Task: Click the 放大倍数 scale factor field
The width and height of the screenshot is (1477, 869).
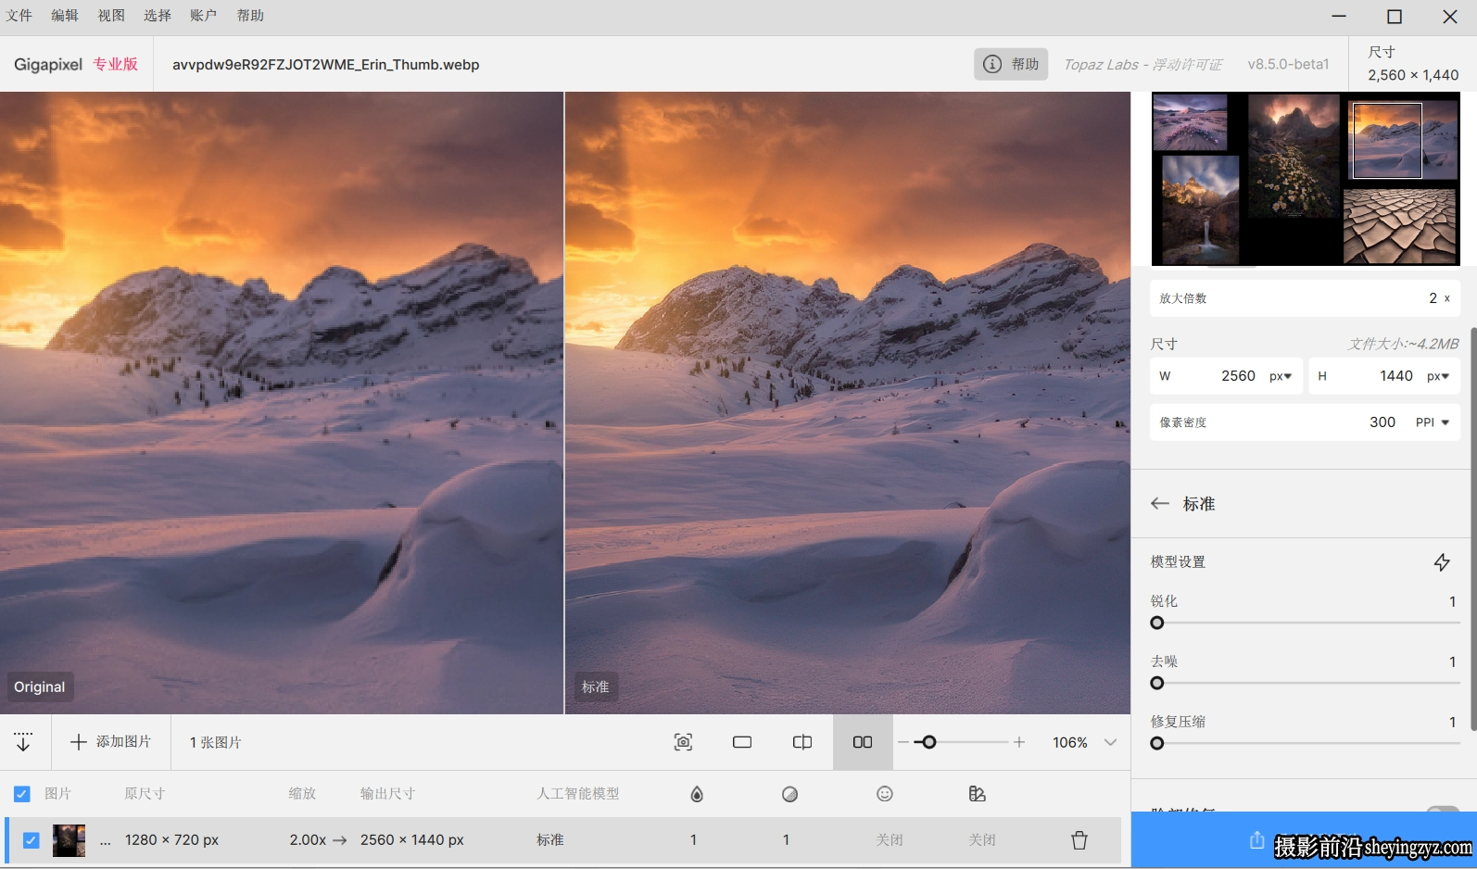Action: click(1305, 298)
